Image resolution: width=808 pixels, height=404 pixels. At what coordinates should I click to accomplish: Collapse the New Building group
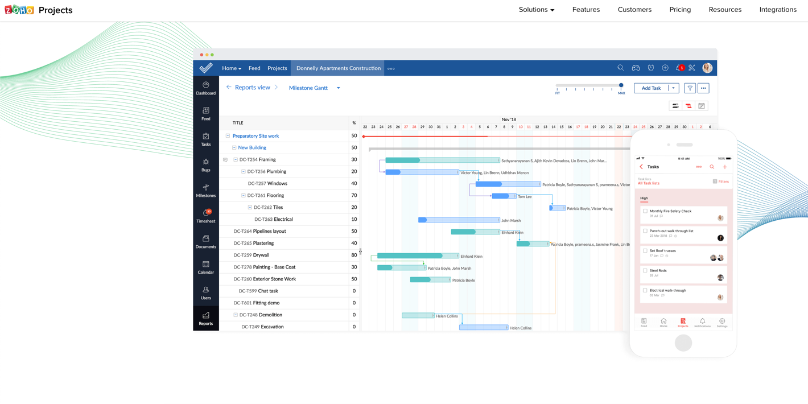pyautogui.click(x=234, y=148)
